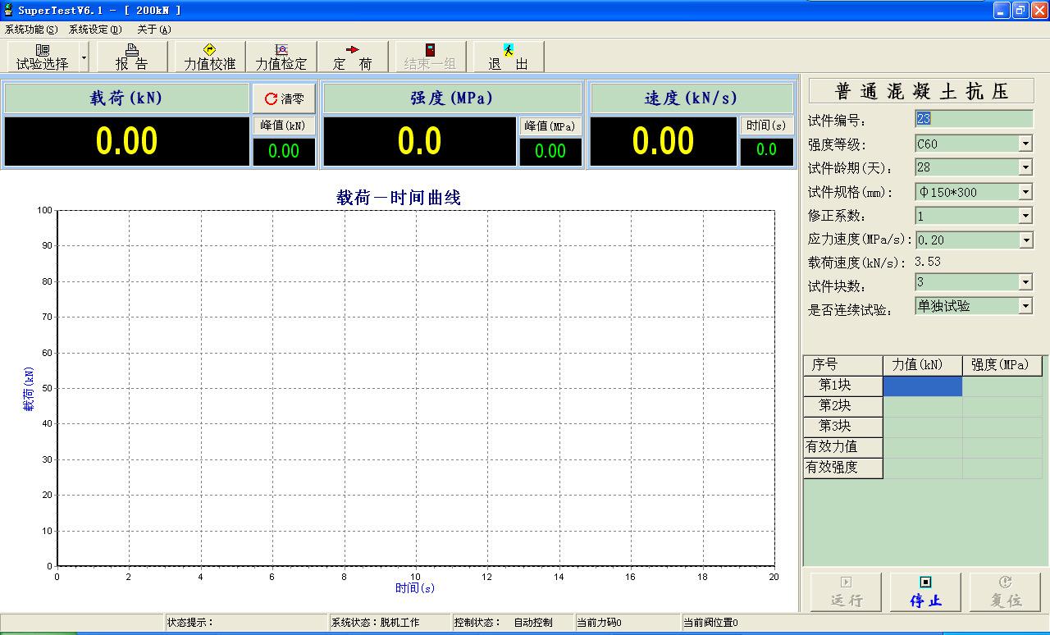Click the 定荷 constant load button
1050x635 pixels.
point(353,57)
